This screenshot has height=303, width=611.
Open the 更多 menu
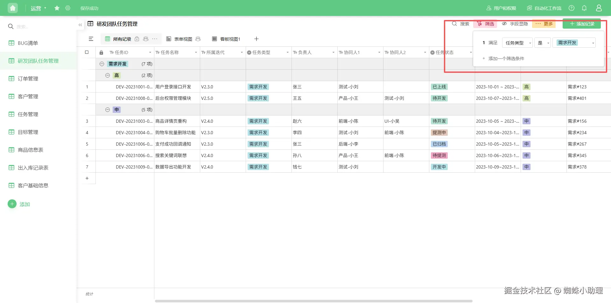[x=544, y=24]
